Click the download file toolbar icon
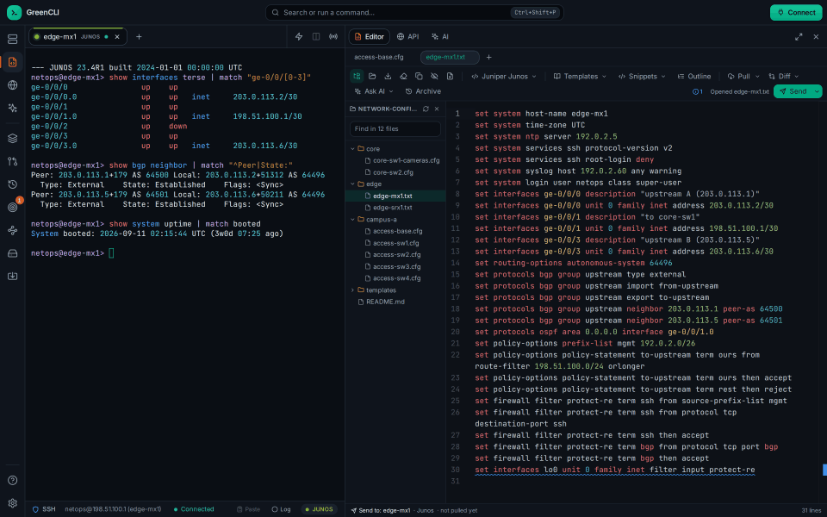The height and width of the screenshot is (517, 827). point(388,76)
